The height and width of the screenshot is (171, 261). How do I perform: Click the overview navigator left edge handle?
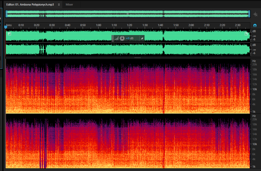(x=7, y=14)
